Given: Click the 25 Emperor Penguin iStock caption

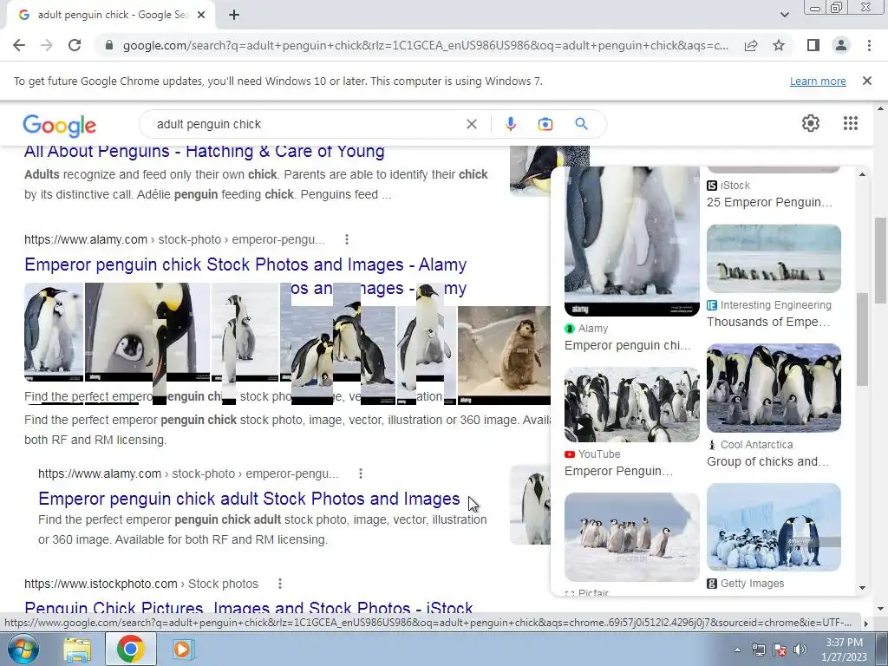Looking at the screenshot, I should pos(769,202).
